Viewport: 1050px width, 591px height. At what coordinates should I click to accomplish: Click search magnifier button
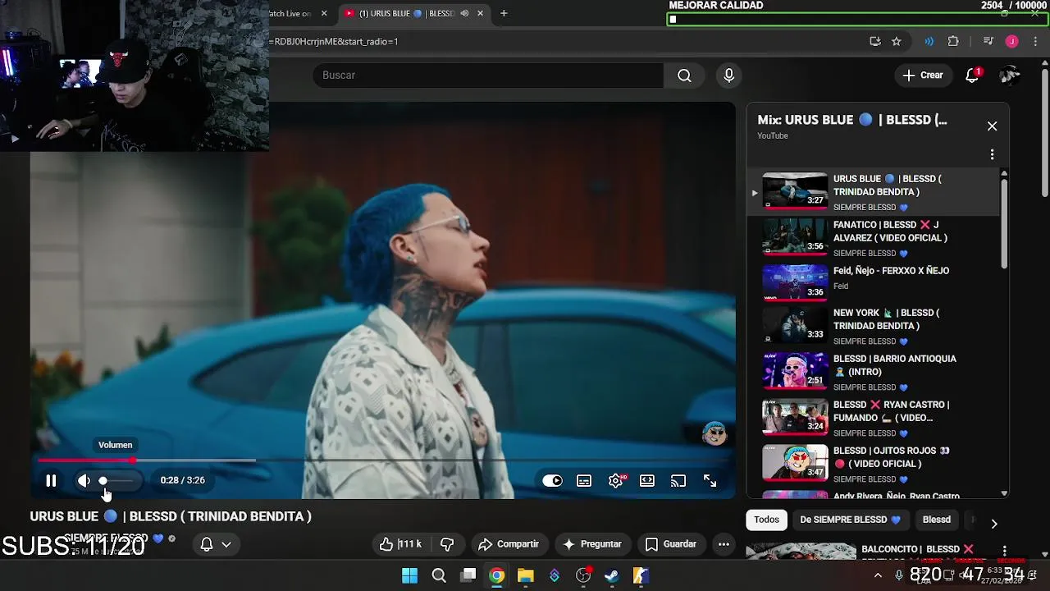coord(684,76)
